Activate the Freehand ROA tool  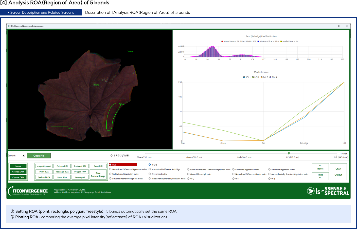point(44,177)
